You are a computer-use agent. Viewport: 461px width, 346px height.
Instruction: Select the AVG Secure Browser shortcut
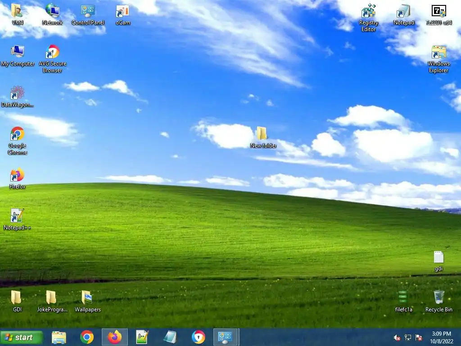point(52,52)
